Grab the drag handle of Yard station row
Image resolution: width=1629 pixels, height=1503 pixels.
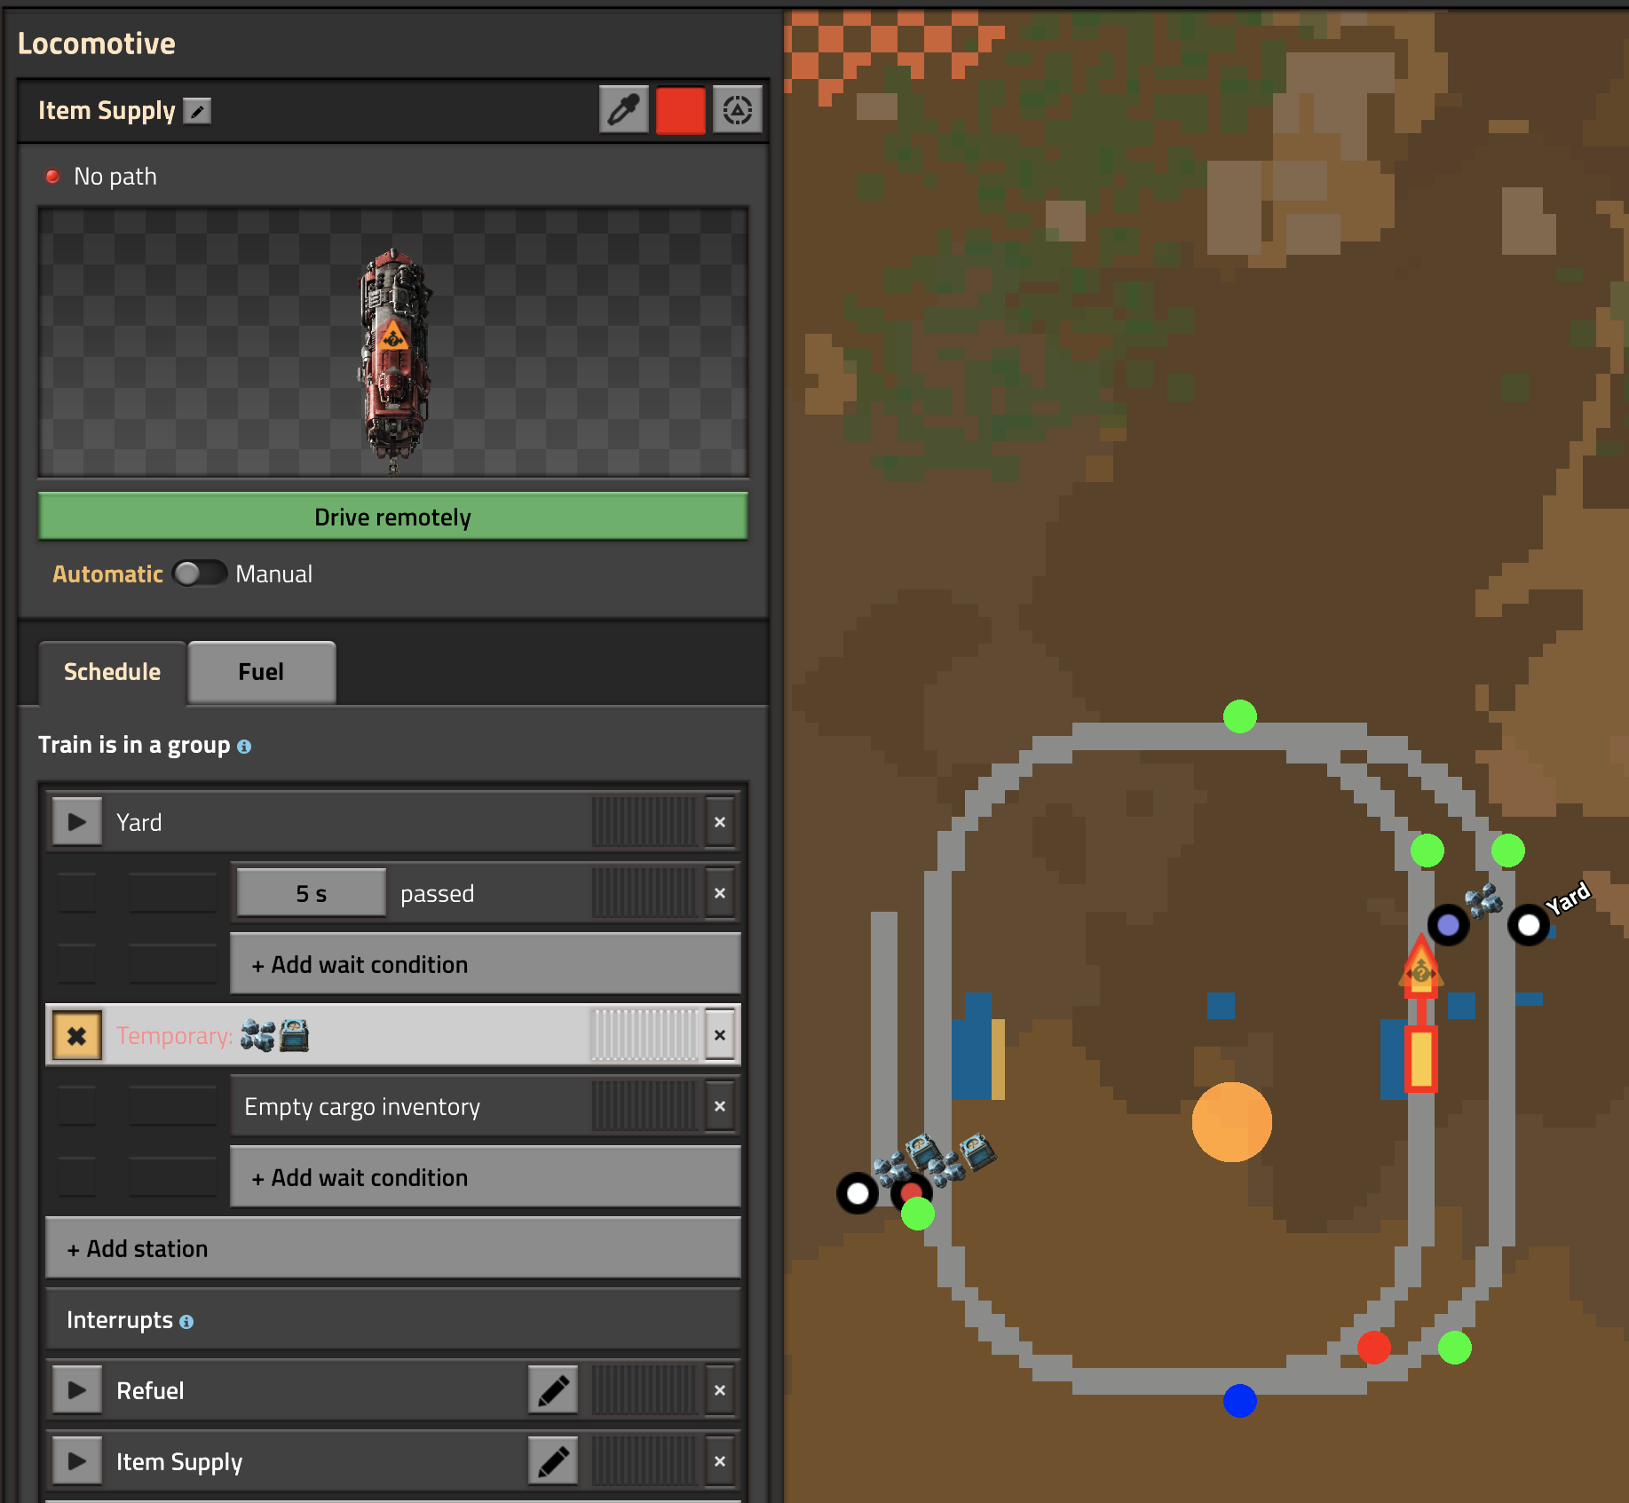click(x=645, y=822)
